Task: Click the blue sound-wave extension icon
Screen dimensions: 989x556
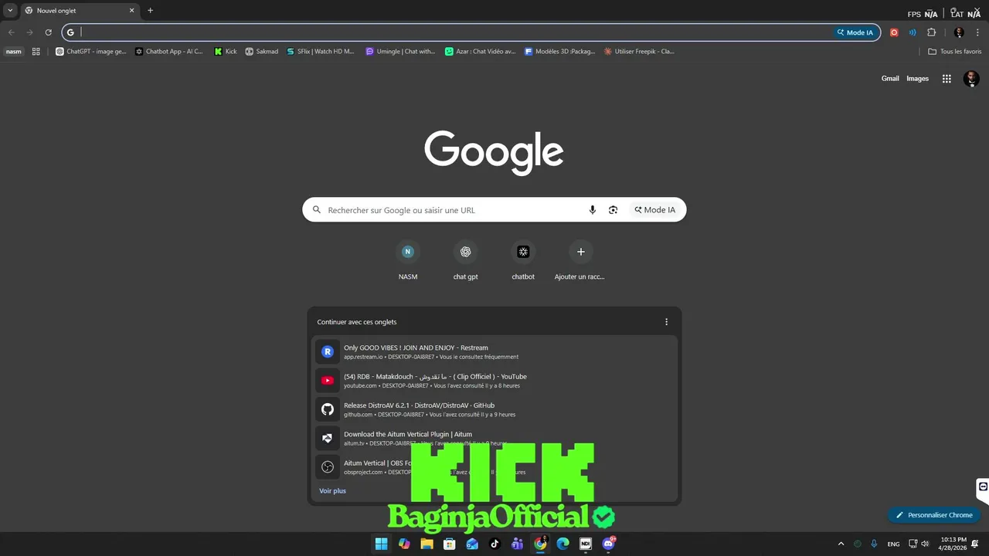Action: pos(913,32)
